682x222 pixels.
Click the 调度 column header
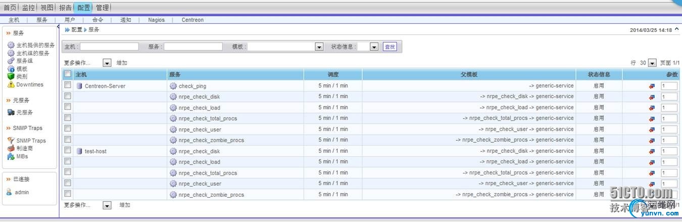pyautogui.click(x=333, y=75)
